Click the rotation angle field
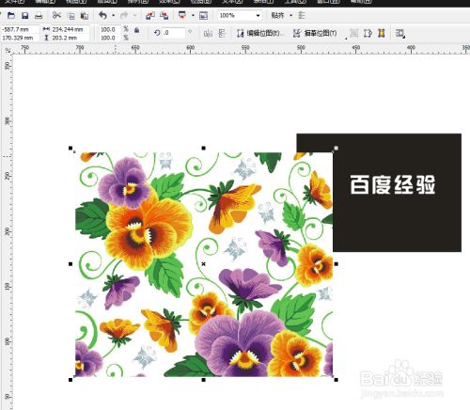Image resolution: width=470 pixels, height=410 pixels. coord(174,33)
